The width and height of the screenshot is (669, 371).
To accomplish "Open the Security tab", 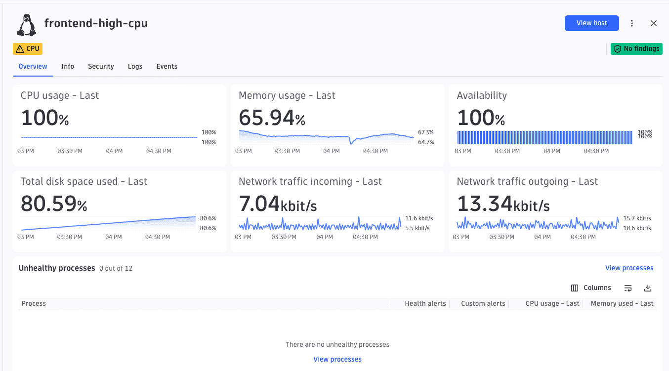I will (x=101, y=67).
